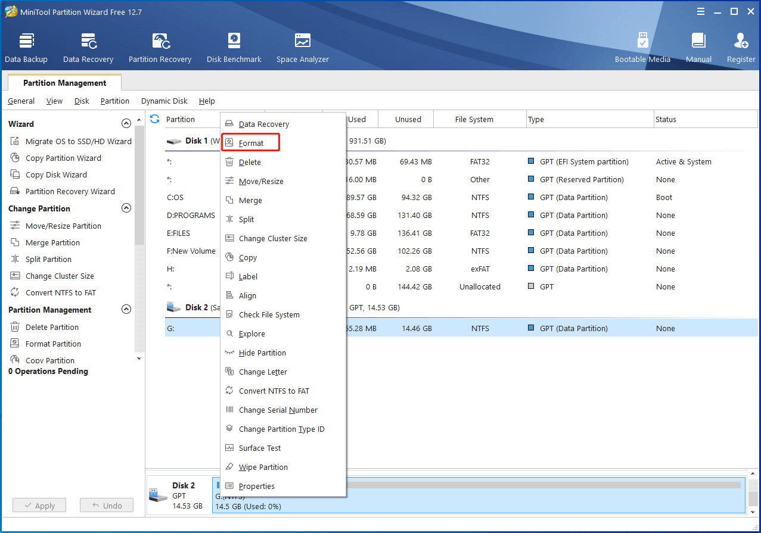Click Delete Partition in sidebar

pyautogui.click(x=44, y=327)
